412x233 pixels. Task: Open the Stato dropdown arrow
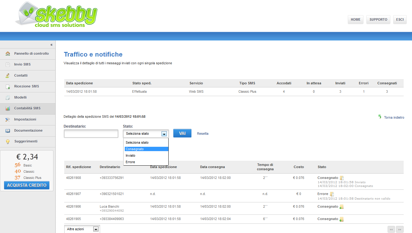164,134
